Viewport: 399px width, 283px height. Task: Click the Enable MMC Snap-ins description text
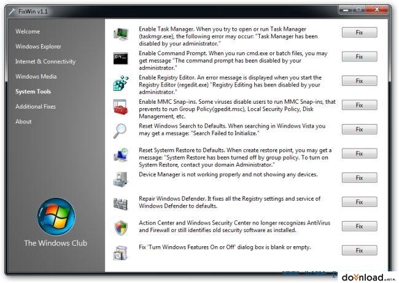237,109
